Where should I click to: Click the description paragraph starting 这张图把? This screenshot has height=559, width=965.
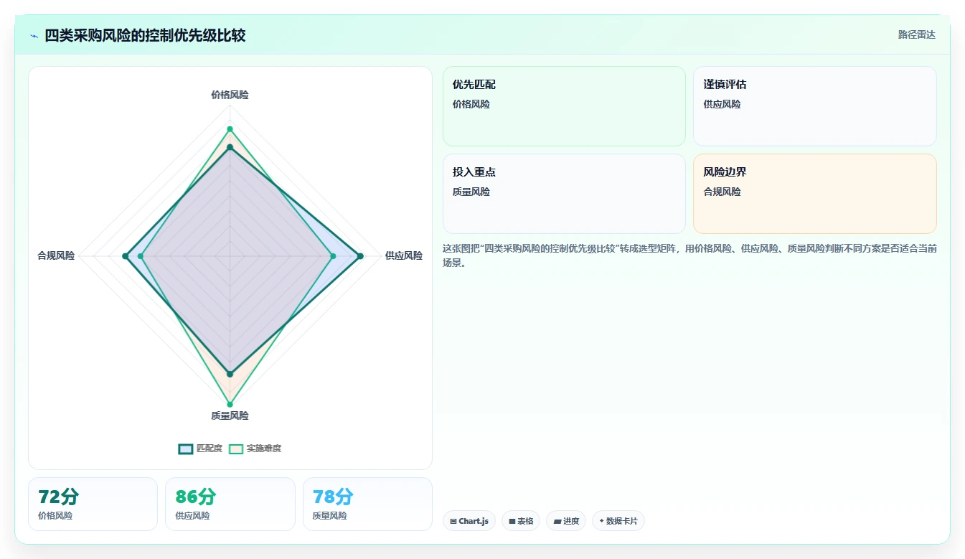689,255
